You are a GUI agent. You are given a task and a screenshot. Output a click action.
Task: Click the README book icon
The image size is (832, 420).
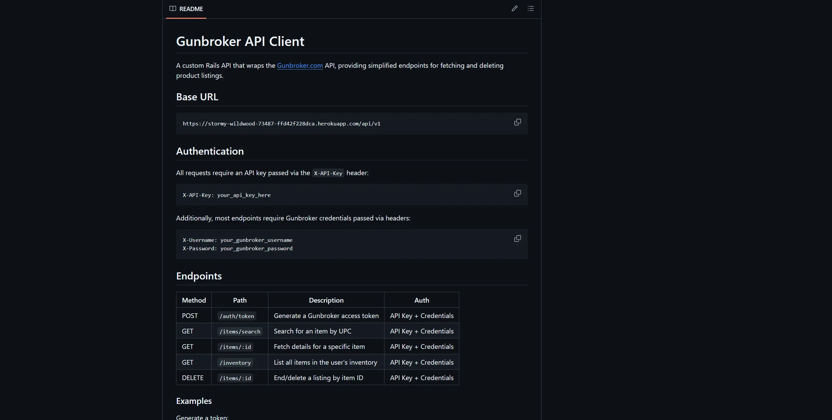click(x=172, y=9)
